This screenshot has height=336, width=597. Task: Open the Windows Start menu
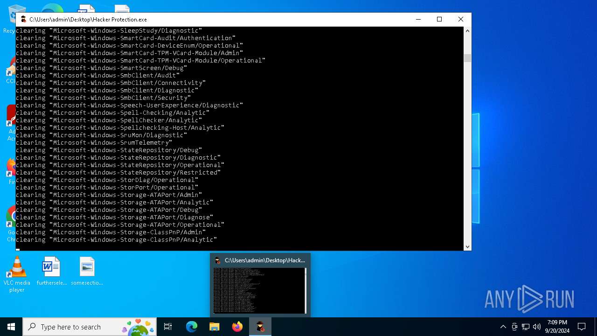(11, 327)
